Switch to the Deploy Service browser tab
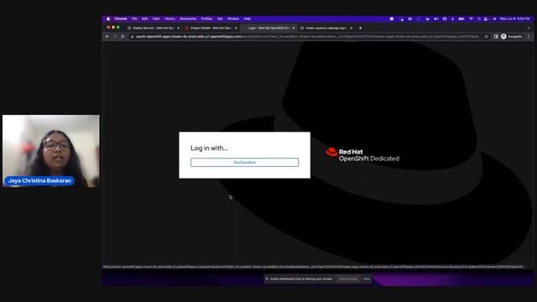This screenshot has height=302, width=537. 153,28
